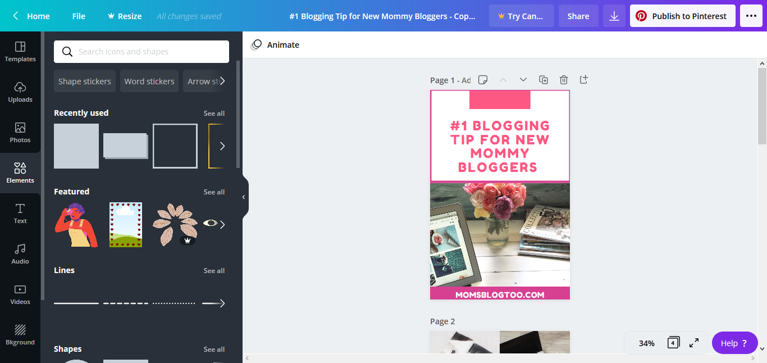Switch to the Word stickers category
767x363 pixels.
point(149,81)
